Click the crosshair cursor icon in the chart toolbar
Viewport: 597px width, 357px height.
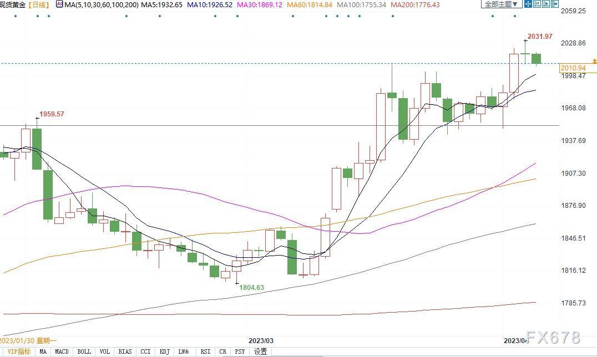528,4
